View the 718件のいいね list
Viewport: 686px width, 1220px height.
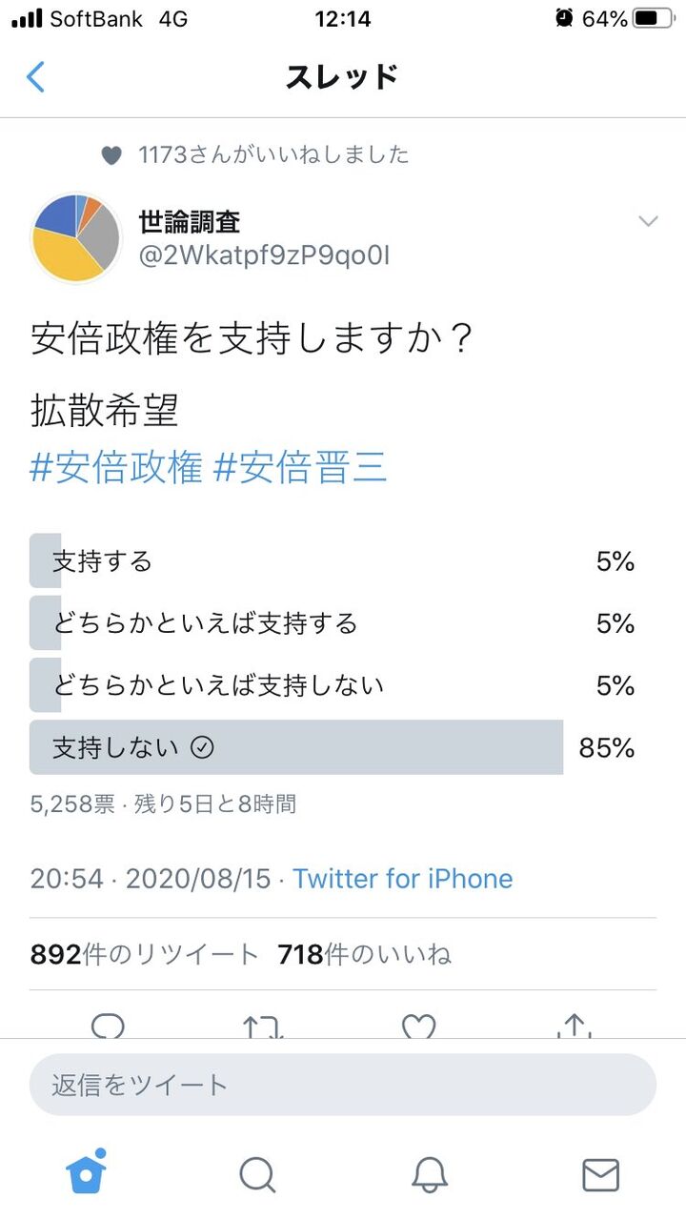click(x=364, y=954)
